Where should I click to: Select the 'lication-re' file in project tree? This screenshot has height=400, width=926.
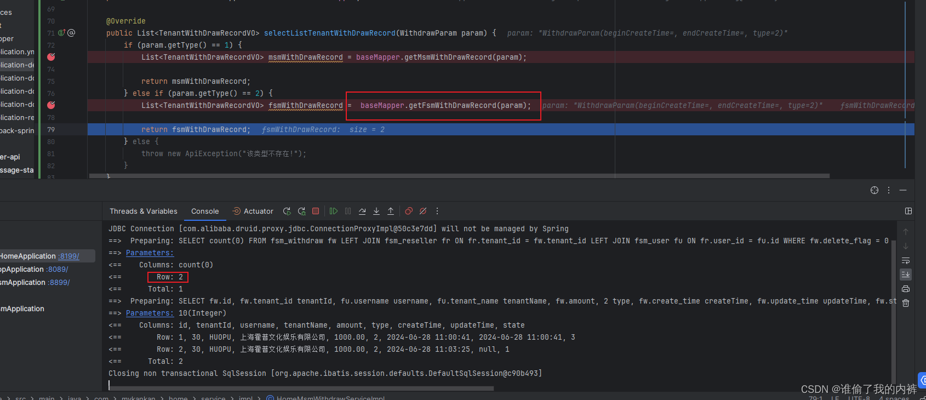pos(17,117)
